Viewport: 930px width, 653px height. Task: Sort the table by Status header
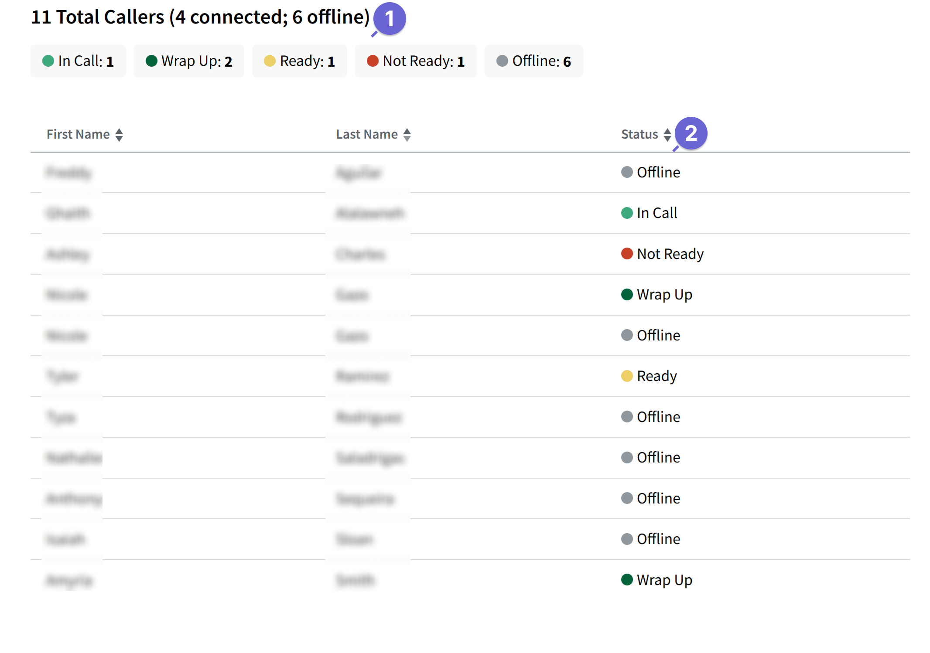tap(639, 134)
